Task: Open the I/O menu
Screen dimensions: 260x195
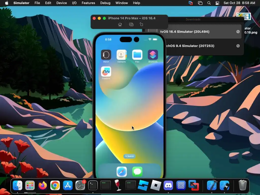Action: click(74, 3)
